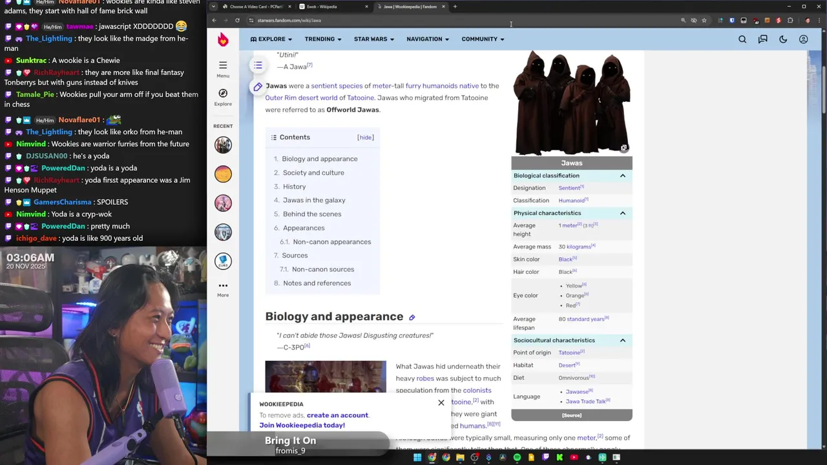Open the EXPLORE dropdown menu
Image resolution: width=827 pixels, height=465 pixels.
pyautogui.click(x=271, y=39)
